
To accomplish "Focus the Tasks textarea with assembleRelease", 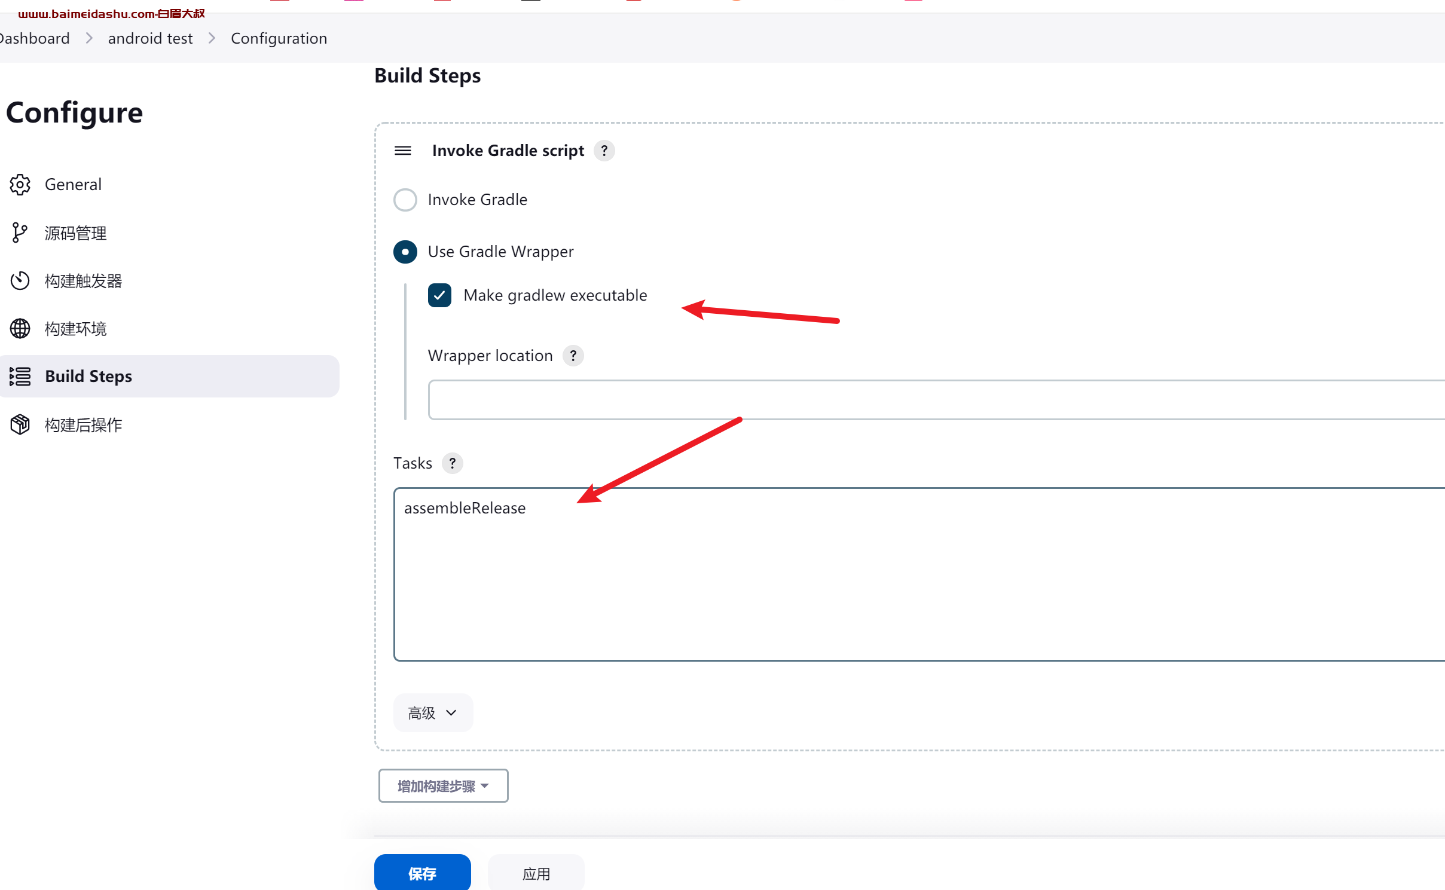I will tap(919, 574).
